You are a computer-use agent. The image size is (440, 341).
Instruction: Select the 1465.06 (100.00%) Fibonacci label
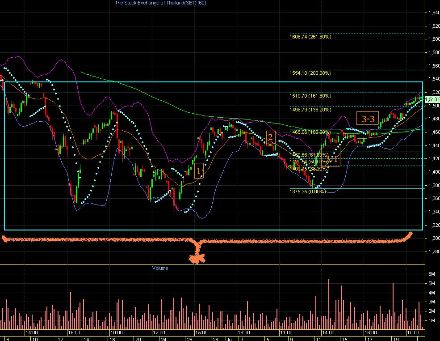coord(310,132)
